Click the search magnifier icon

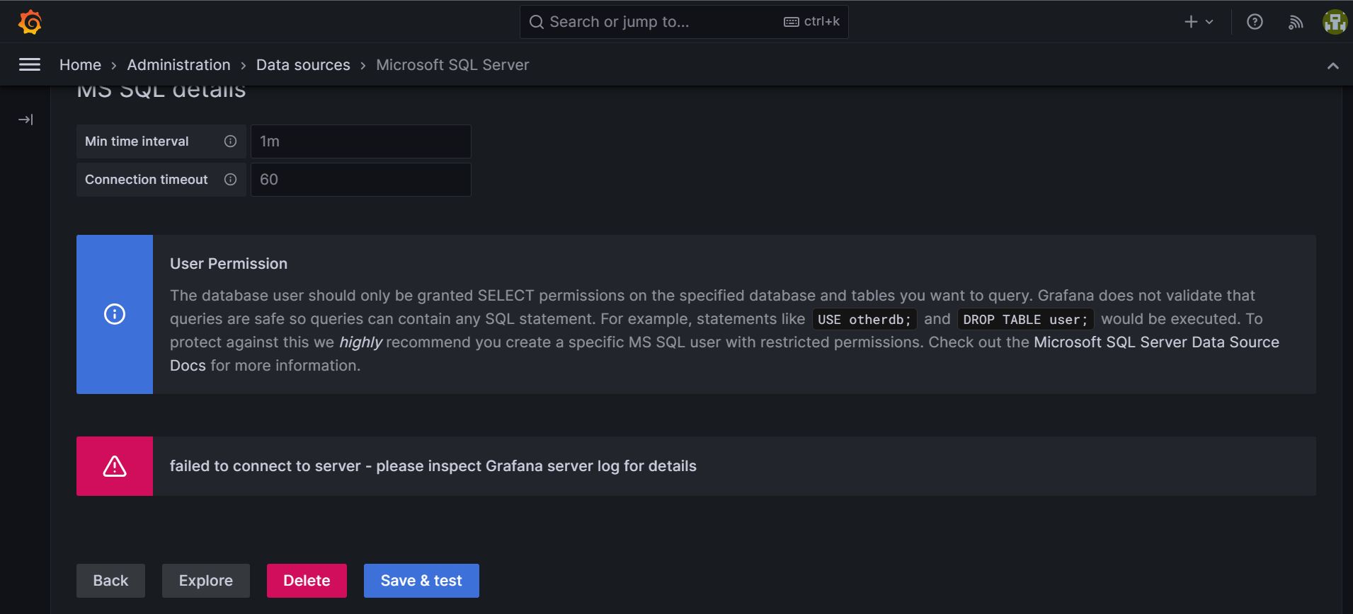537,22
